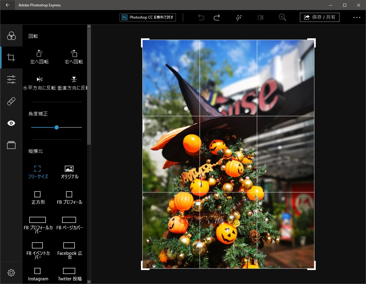Click the Save / Share (保存 / 共有) button
The width and height of the screenshot is (366, 284).
pos(320,17)
